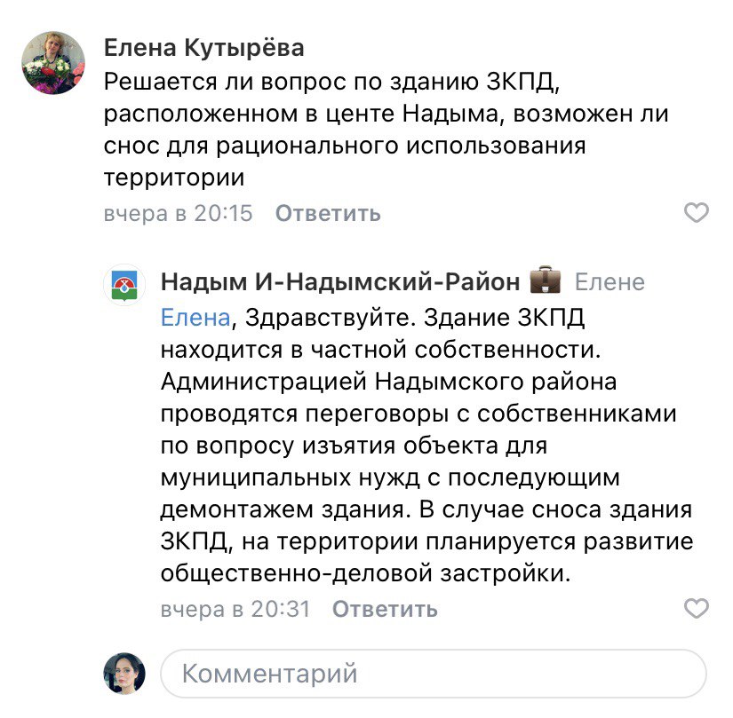The height and width of the screenshot is (718, 733).
Task: Open the Надым И-Надымский-Район community page
Action: (340, 282)
